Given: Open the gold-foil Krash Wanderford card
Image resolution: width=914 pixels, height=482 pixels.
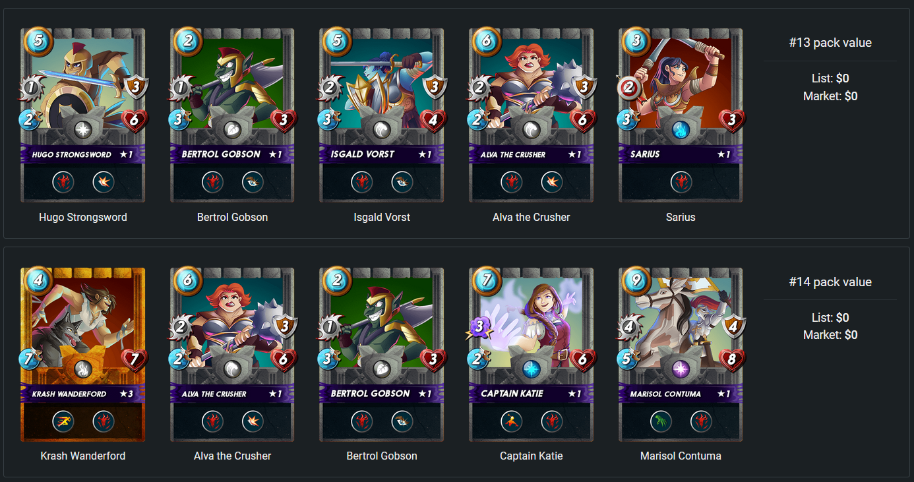Looking at the screenshot, I should tap(83, 354).
